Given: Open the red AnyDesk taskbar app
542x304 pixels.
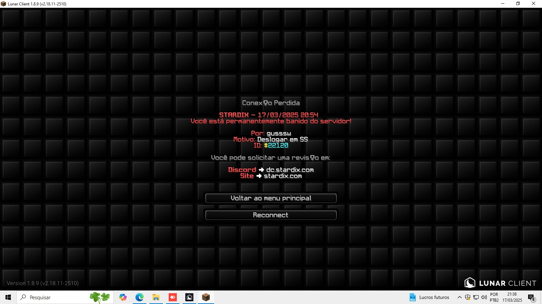Looking at the screenshot, I should click(x=173, y=297).
